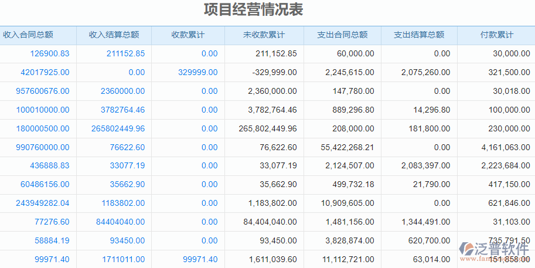The image size is (535, 268).
Task: Click the 1711011.00 settlement link
Action: pos(123,259)
